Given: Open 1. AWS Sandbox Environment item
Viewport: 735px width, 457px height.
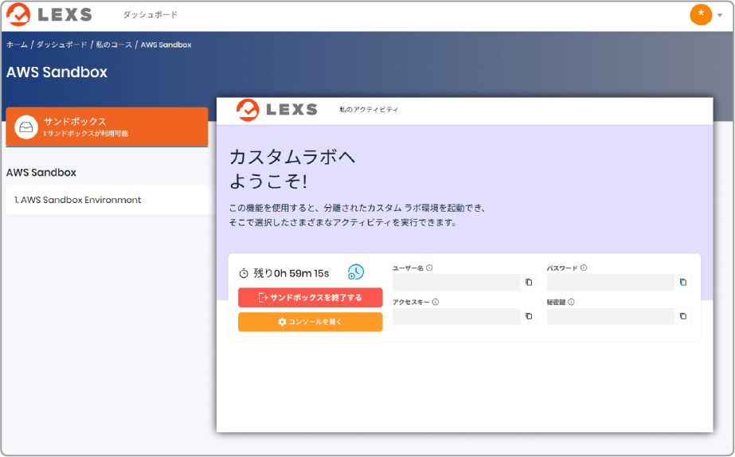Looking at the screenshot, I should pyautogui.click(x=111, y=200).
